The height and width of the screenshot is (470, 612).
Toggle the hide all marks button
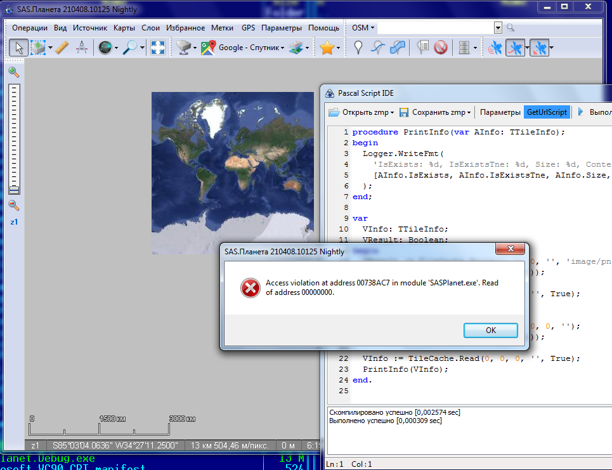pyautogui.click(x=441, y=48)
